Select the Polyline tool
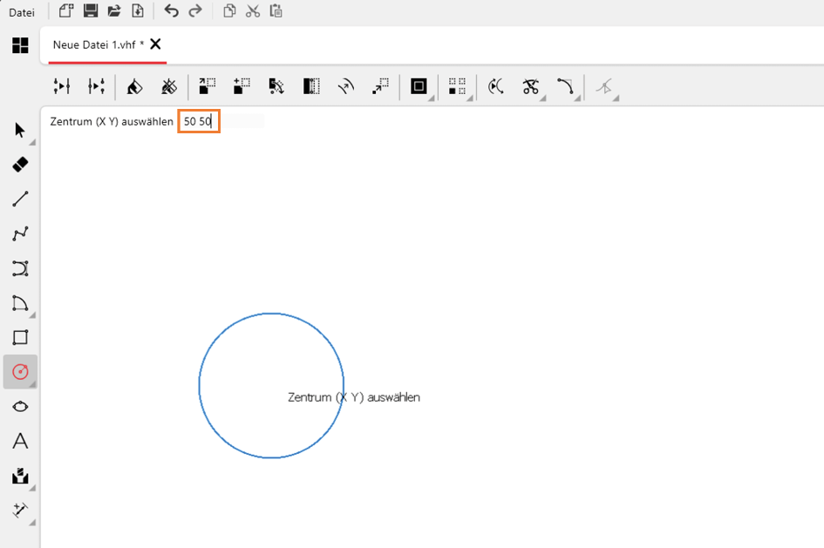Viewport: 824px width, 548px height. [20, 234]
